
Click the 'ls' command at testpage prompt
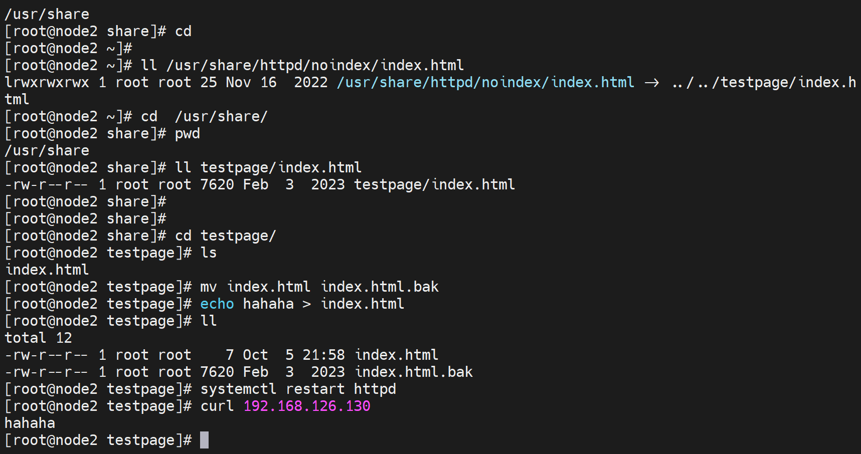click(x=208, y=253)
